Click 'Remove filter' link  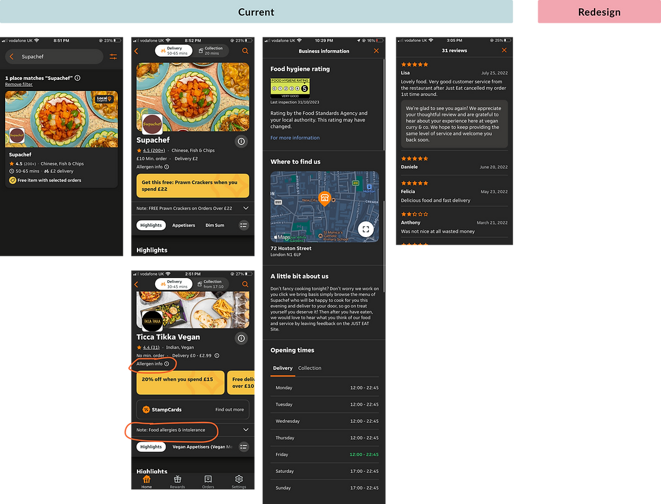click(x=19, y=84)
